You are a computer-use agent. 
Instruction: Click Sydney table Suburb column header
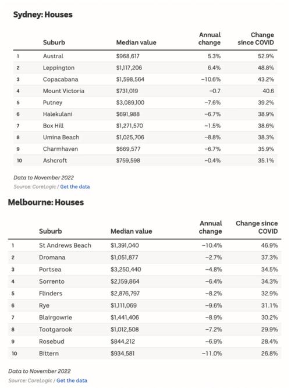[54, 43]
